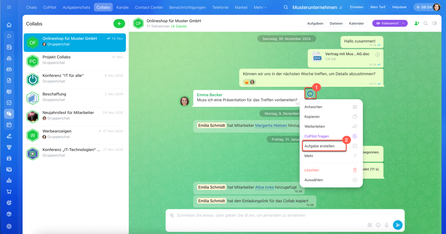Open the Margarita Nielsen user link
Screen dimensions: 446x234
(x=271, y=125)
